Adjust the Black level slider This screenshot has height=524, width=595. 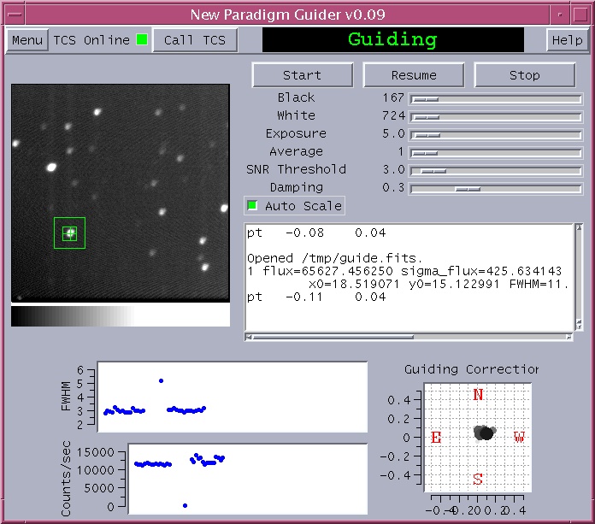click(426, 99)
